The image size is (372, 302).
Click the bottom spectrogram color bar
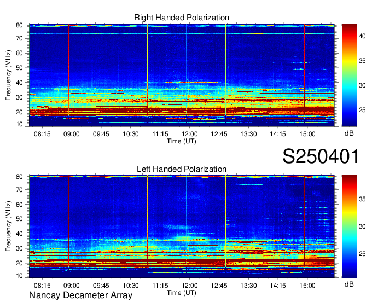click(x=349, y=226)
